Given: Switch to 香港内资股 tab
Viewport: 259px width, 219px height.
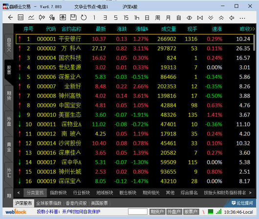Looking at the screenshot, I should tap(76, 203).
